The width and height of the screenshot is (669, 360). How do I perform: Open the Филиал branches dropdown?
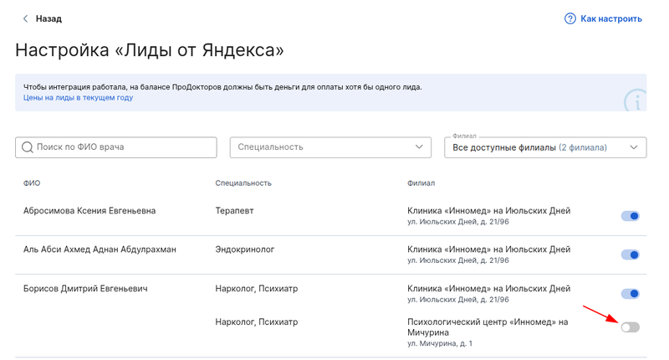(545, 147)
